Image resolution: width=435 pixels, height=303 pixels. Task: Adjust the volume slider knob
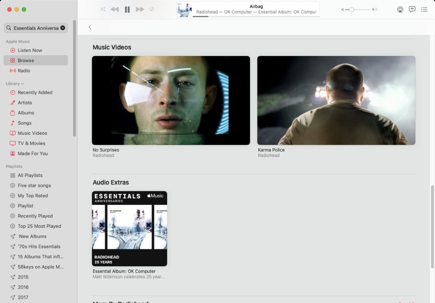coord(351,10)
